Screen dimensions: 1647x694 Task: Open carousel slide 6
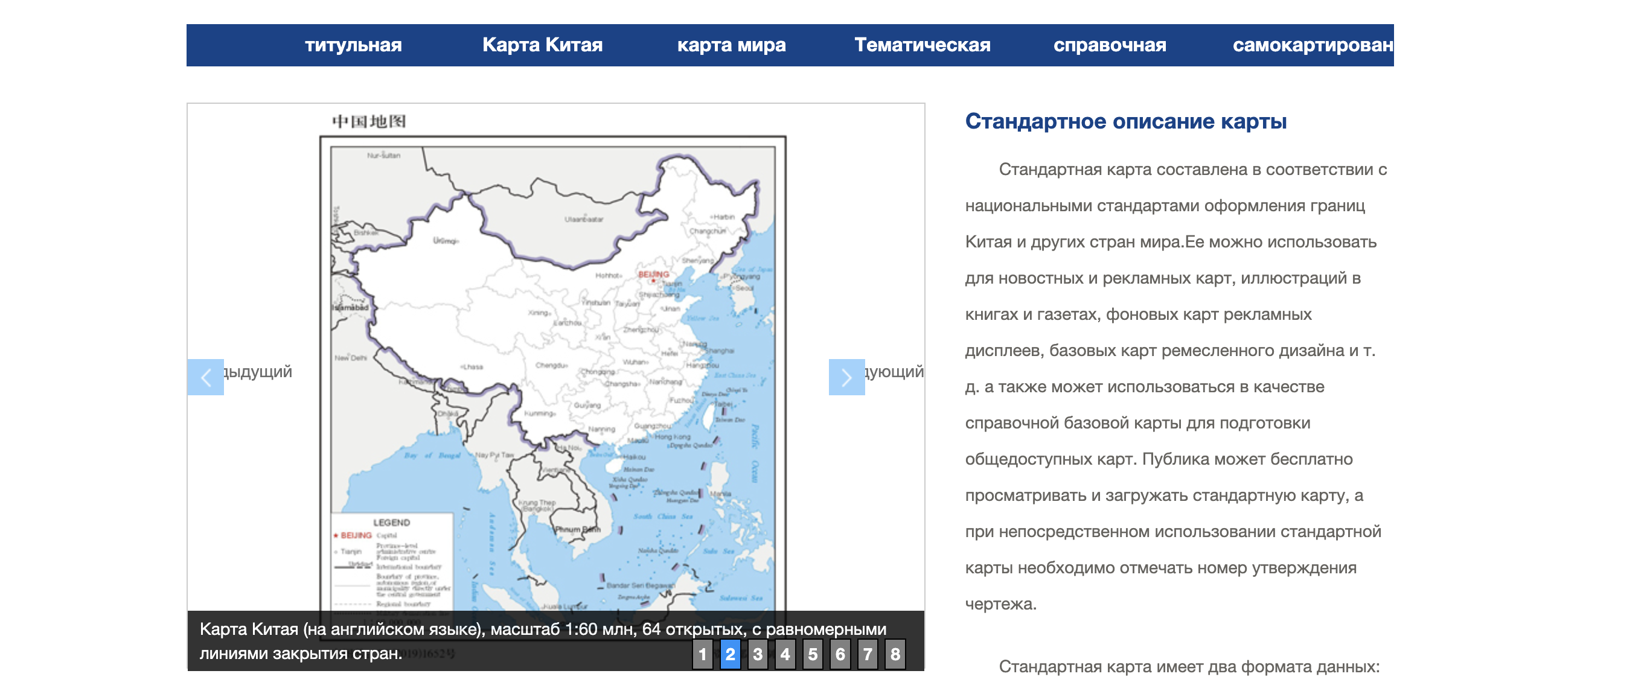point(840,654)
